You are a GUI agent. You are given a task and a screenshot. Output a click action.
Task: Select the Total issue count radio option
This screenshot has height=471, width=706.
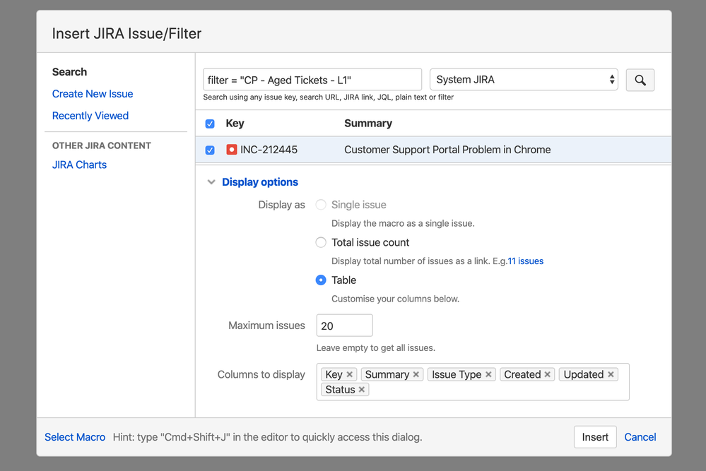(x=321, y=242)
